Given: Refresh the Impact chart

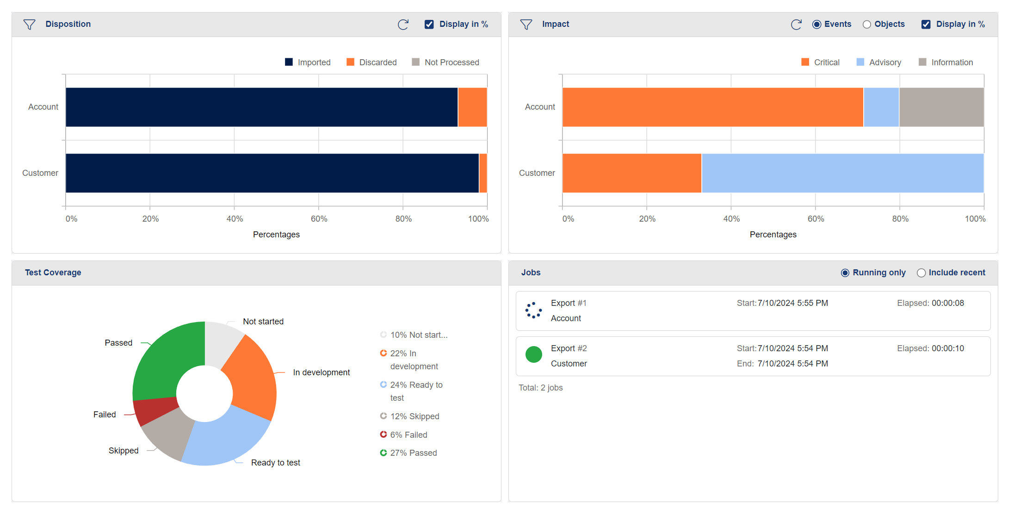Looking at the screenshot, I should [796, 25].
